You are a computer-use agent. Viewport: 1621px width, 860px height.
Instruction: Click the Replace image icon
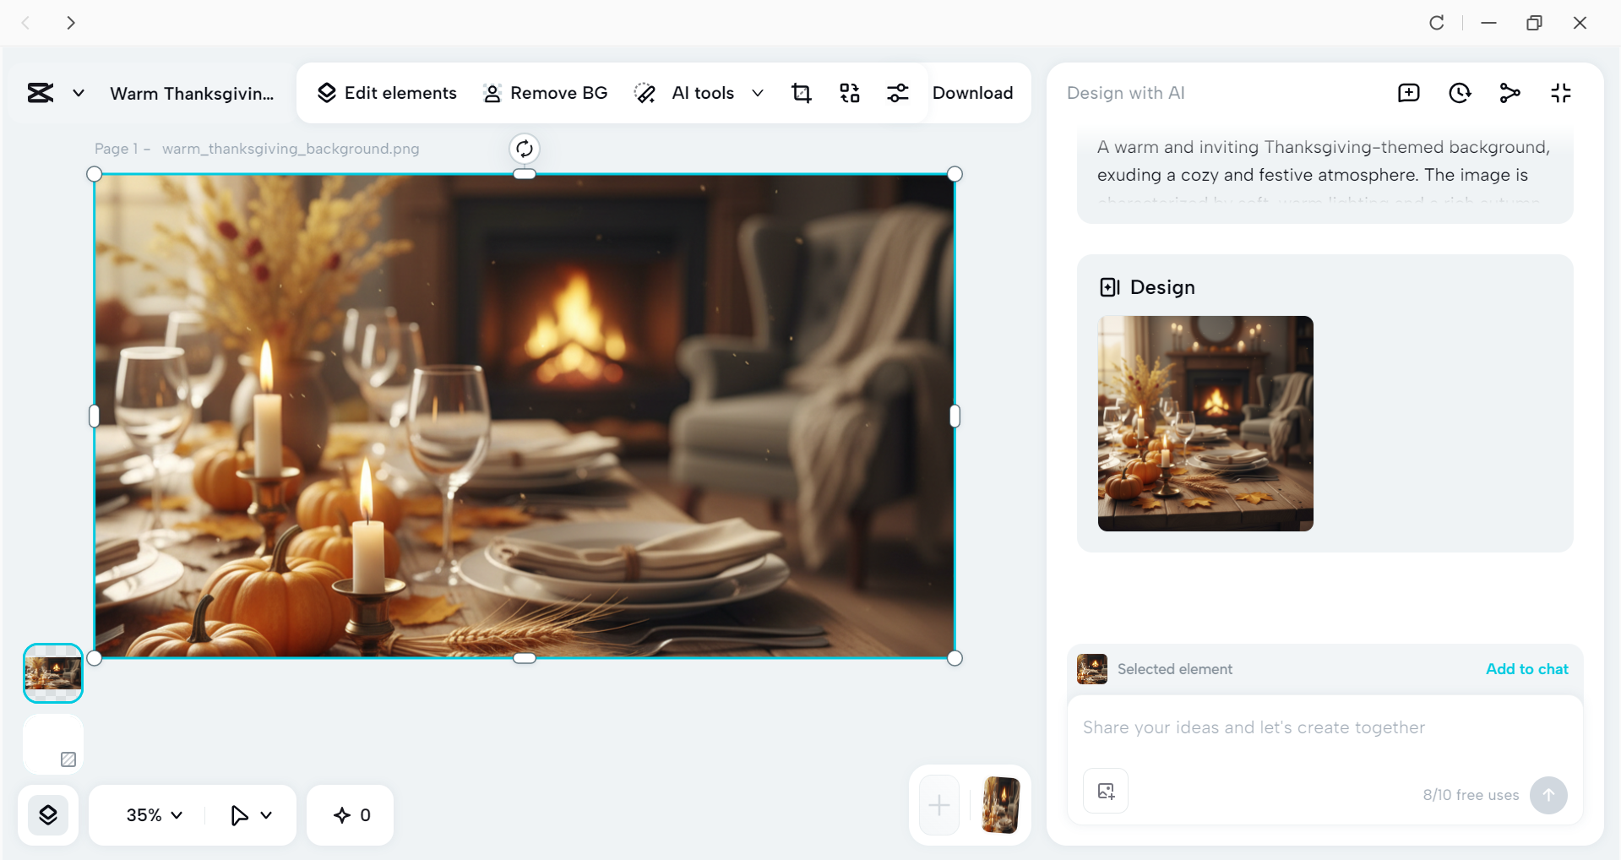pyautogui.click(x=850, y=93)
